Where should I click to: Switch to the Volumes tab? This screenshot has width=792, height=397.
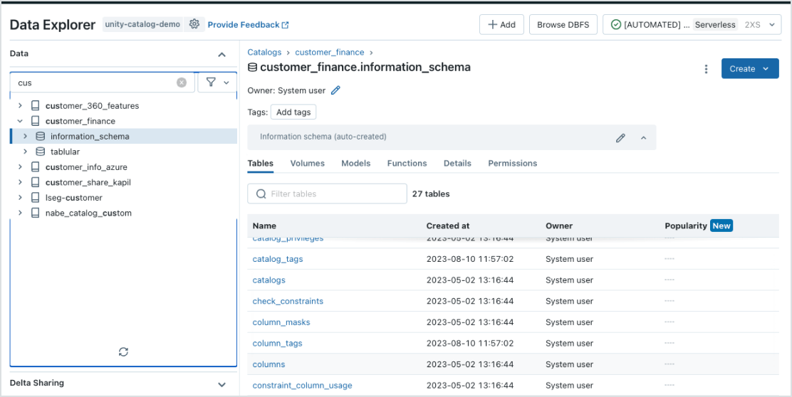pyautogui.click(x=307, y=163)
